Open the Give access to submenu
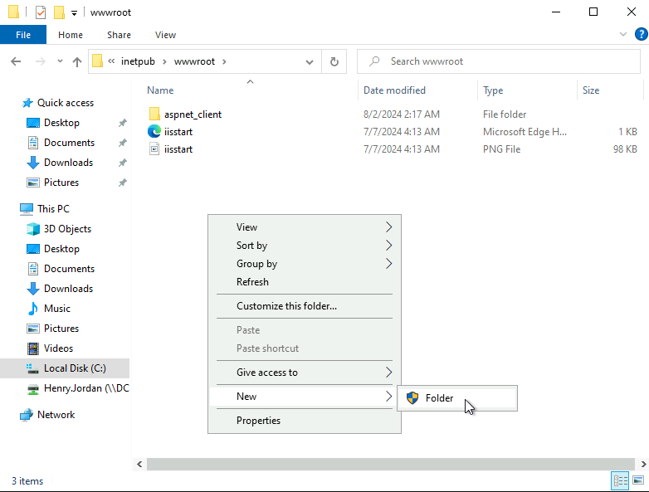Screen dimensions: 649x492 tap(305, 372)
